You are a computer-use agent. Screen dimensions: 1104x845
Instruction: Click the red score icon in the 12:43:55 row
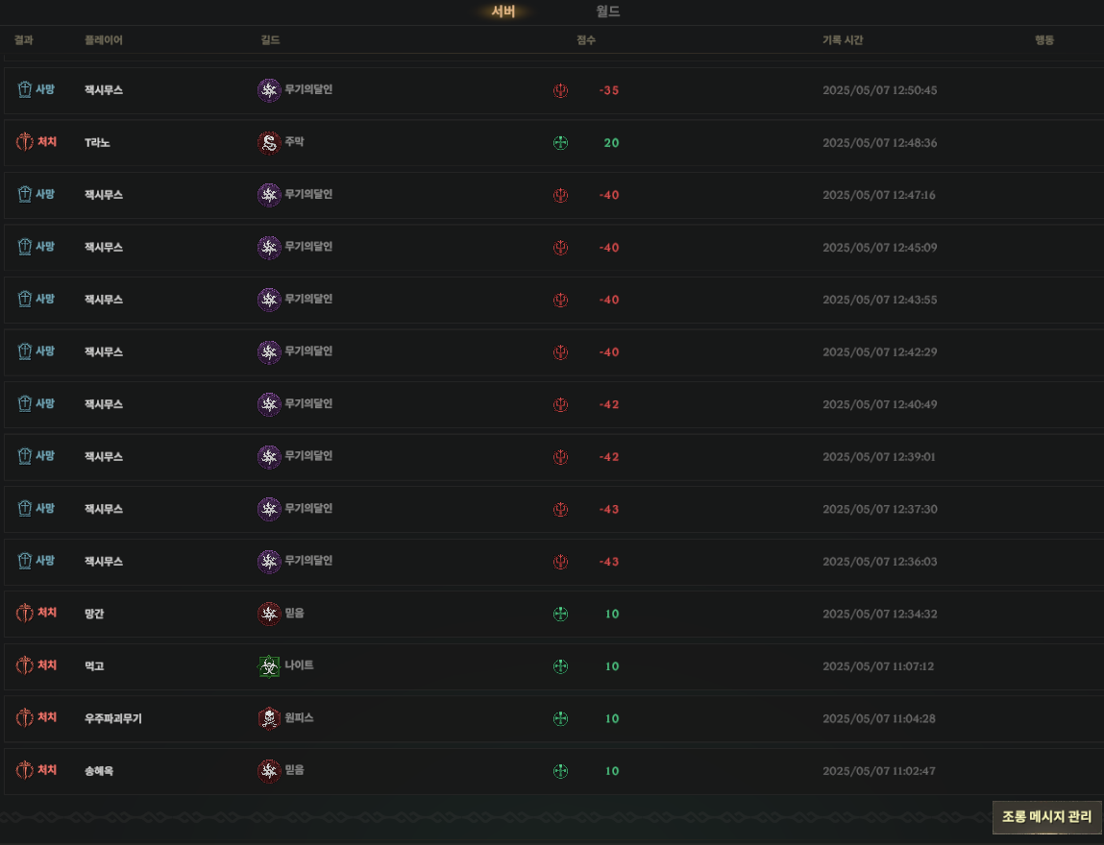[x=560, y=300]
